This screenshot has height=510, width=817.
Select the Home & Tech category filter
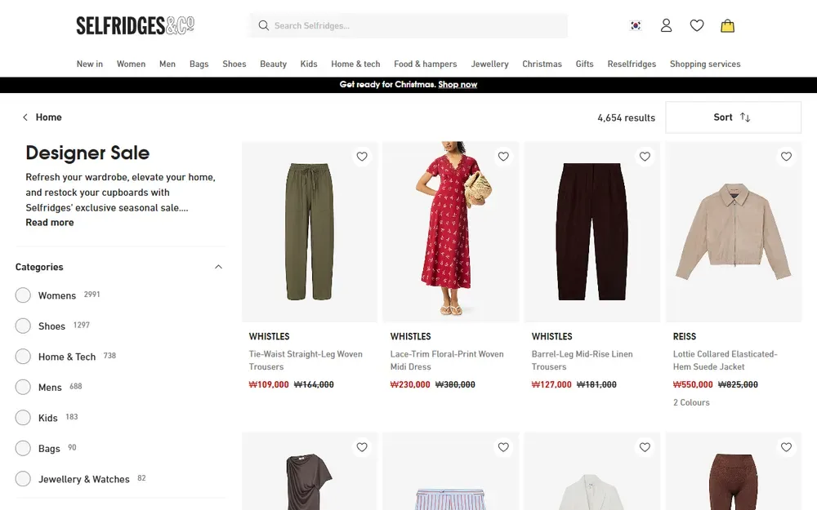[23, 357]
